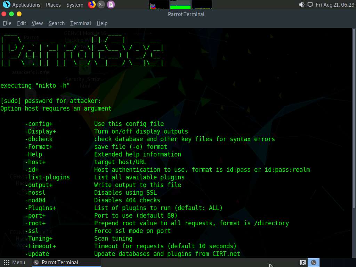
Task: Click the '-list-plugins' option text
Action: 47,177
